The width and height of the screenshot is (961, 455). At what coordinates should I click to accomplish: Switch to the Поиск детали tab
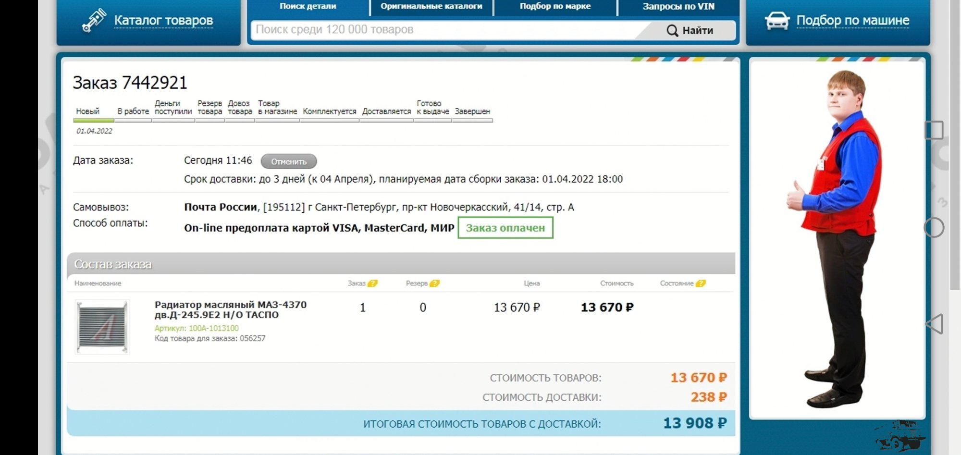(x=308, y=6)
